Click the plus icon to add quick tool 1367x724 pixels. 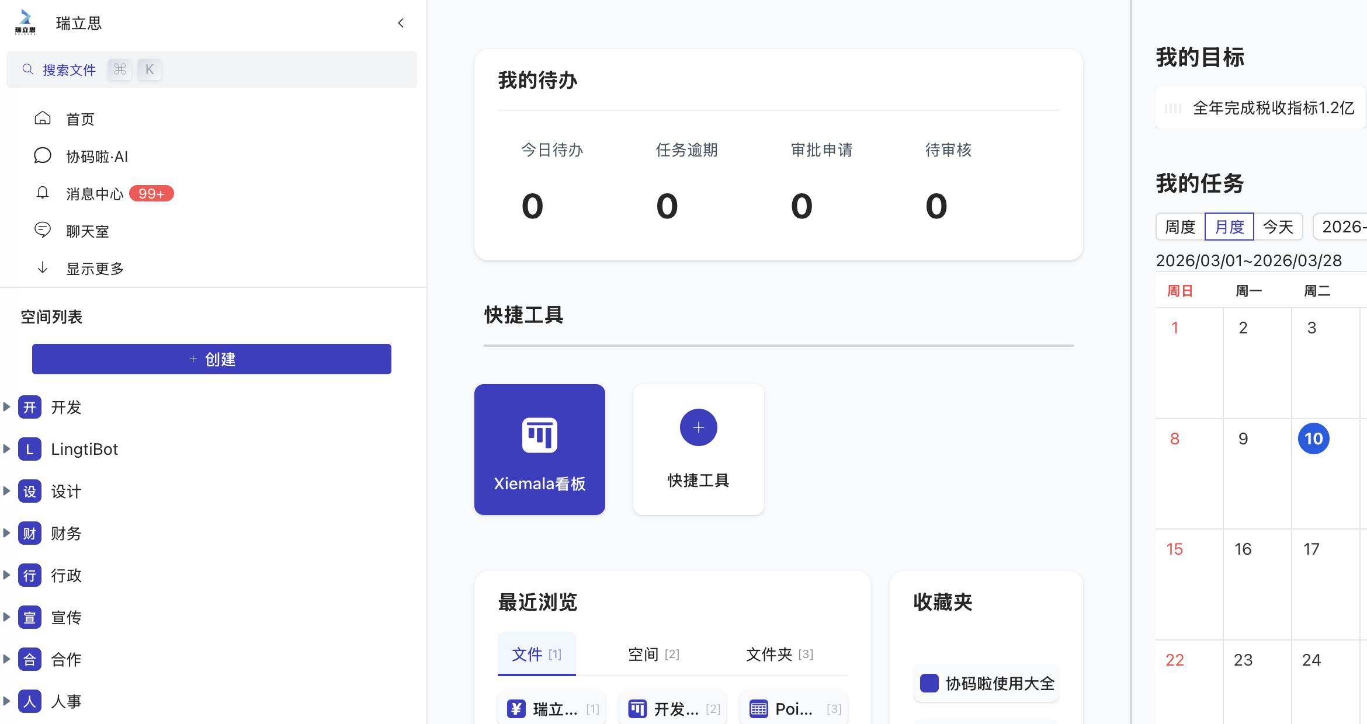point(698,427)
